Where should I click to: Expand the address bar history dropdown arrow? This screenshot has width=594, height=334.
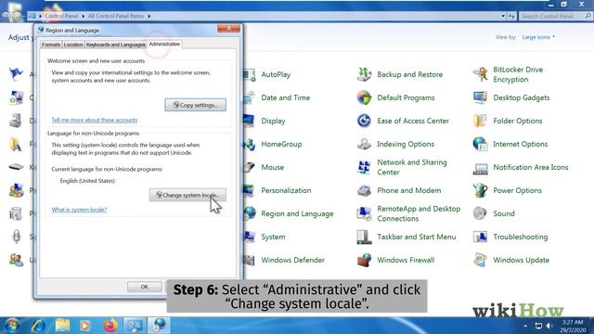503,17
